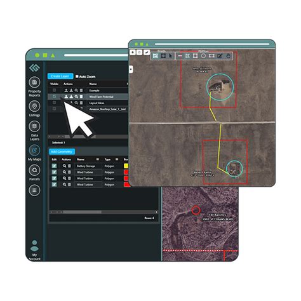Screen dimensions: 301x301
Task: Open the Parcels search sidebar icon
Action: (x=34, y=170)
